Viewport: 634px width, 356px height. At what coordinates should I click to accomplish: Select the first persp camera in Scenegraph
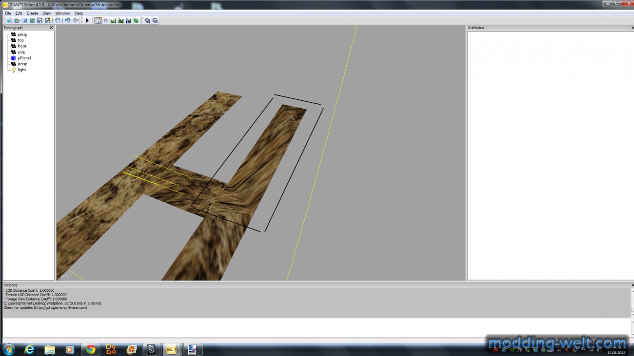click(x=22, y=35)
